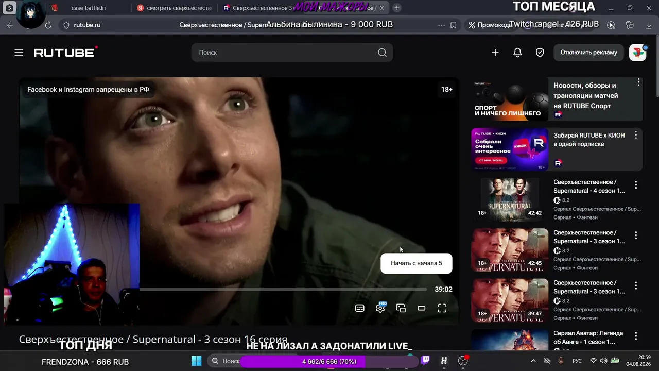Bookmark this page in the address bar
This screenshot has width=659, height=371.
pyautogui.click(x=454, y=25)
